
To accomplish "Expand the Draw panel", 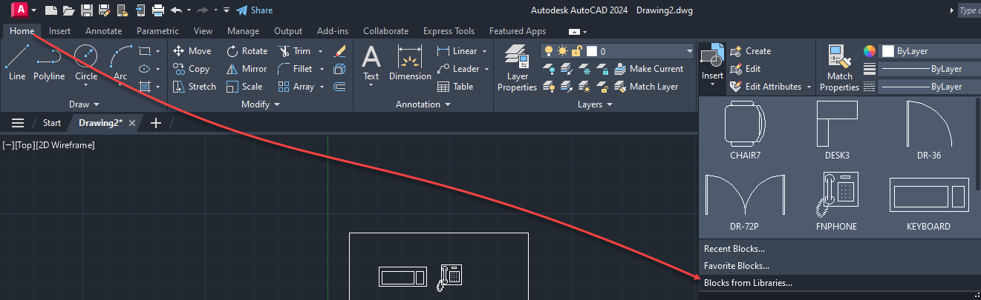I will 85,104.
